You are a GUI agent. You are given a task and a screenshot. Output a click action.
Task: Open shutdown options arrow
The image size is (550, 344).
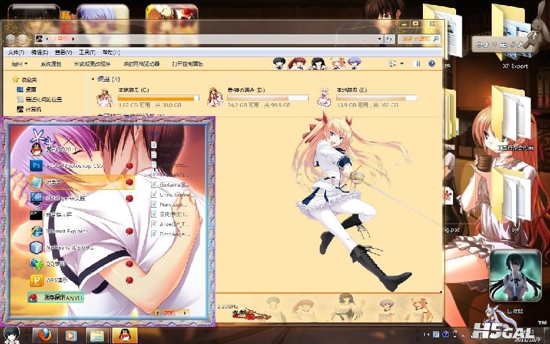click(x=185, y=313)
